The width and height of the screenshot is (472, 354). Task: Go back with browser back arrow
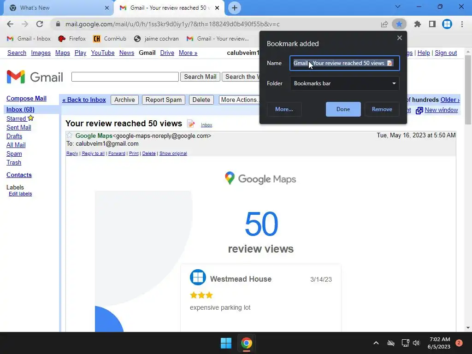tap(10, 24)
